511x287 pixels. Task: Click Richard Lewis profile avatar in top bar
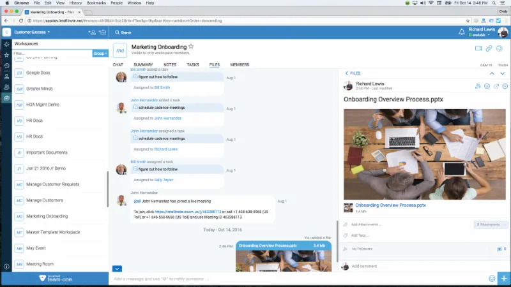click(503, 33)
